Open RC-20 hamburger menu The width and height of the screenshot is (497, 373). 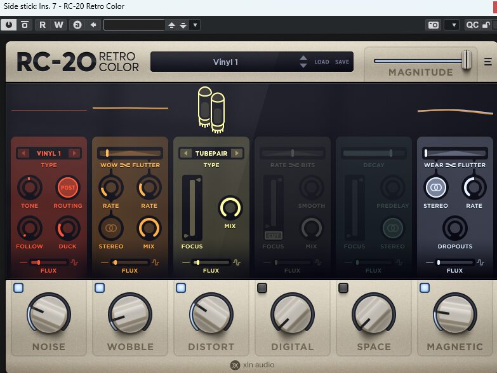(x=487, y=62)
